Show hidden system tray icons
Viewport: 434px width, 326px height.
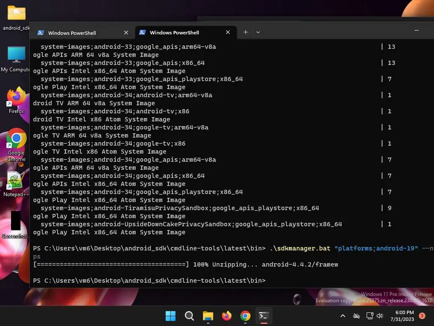tap(342, 316)
